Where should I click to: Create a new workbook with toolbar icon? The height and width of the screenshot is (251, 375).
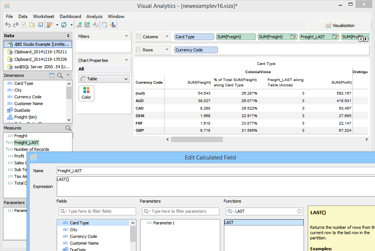point(24,25)
